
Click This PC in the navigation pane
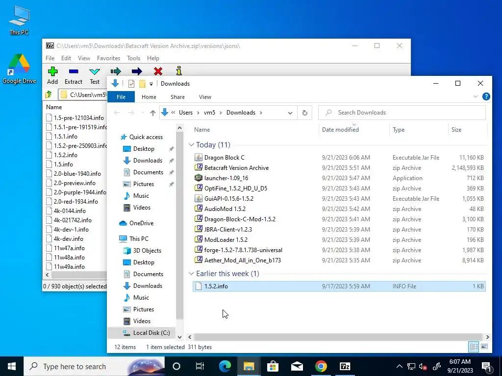point(139,239)
